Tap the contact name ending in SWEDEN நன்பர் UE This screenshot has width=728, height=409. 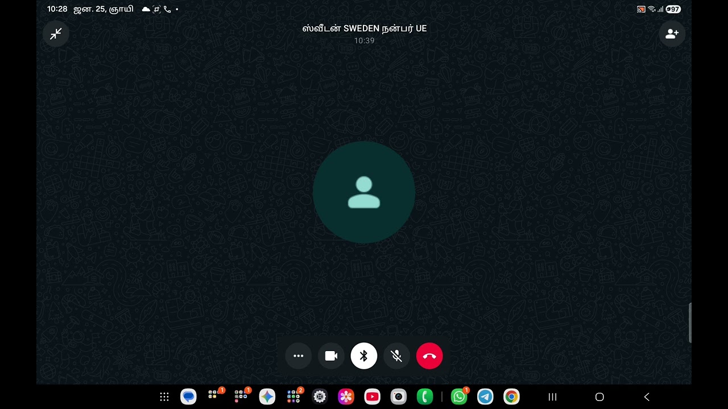pyautogui.click(x=364, y=28)
